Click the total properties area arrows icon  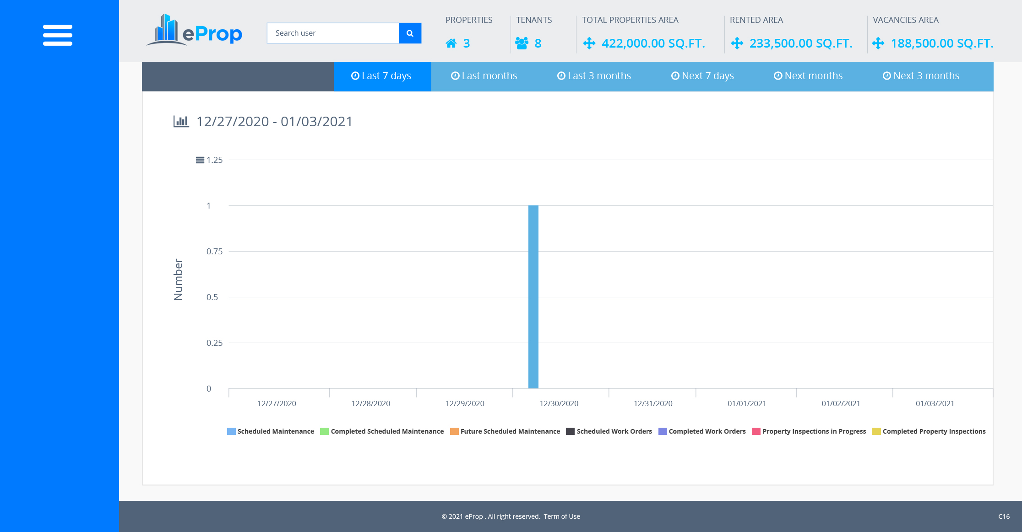(x=589, y=43)
